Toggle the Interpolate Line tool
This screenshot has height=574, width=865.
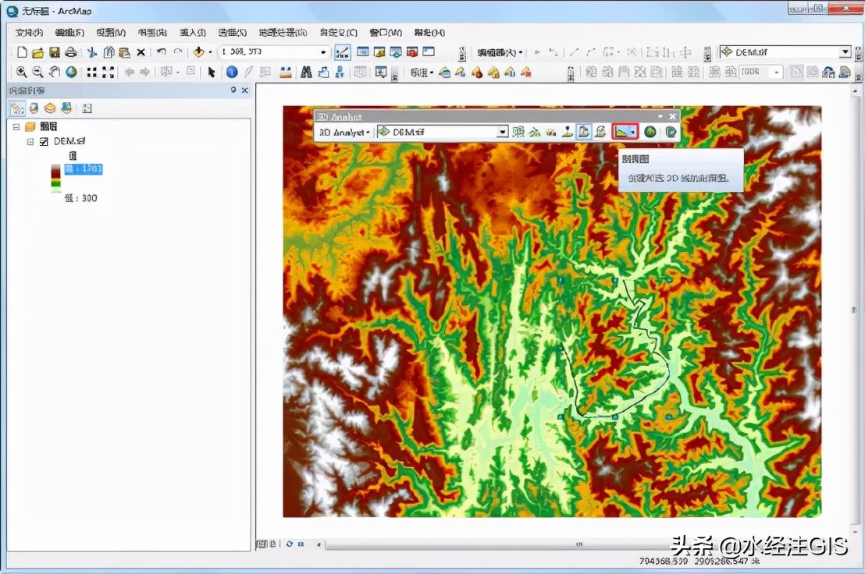click(584, 133)
